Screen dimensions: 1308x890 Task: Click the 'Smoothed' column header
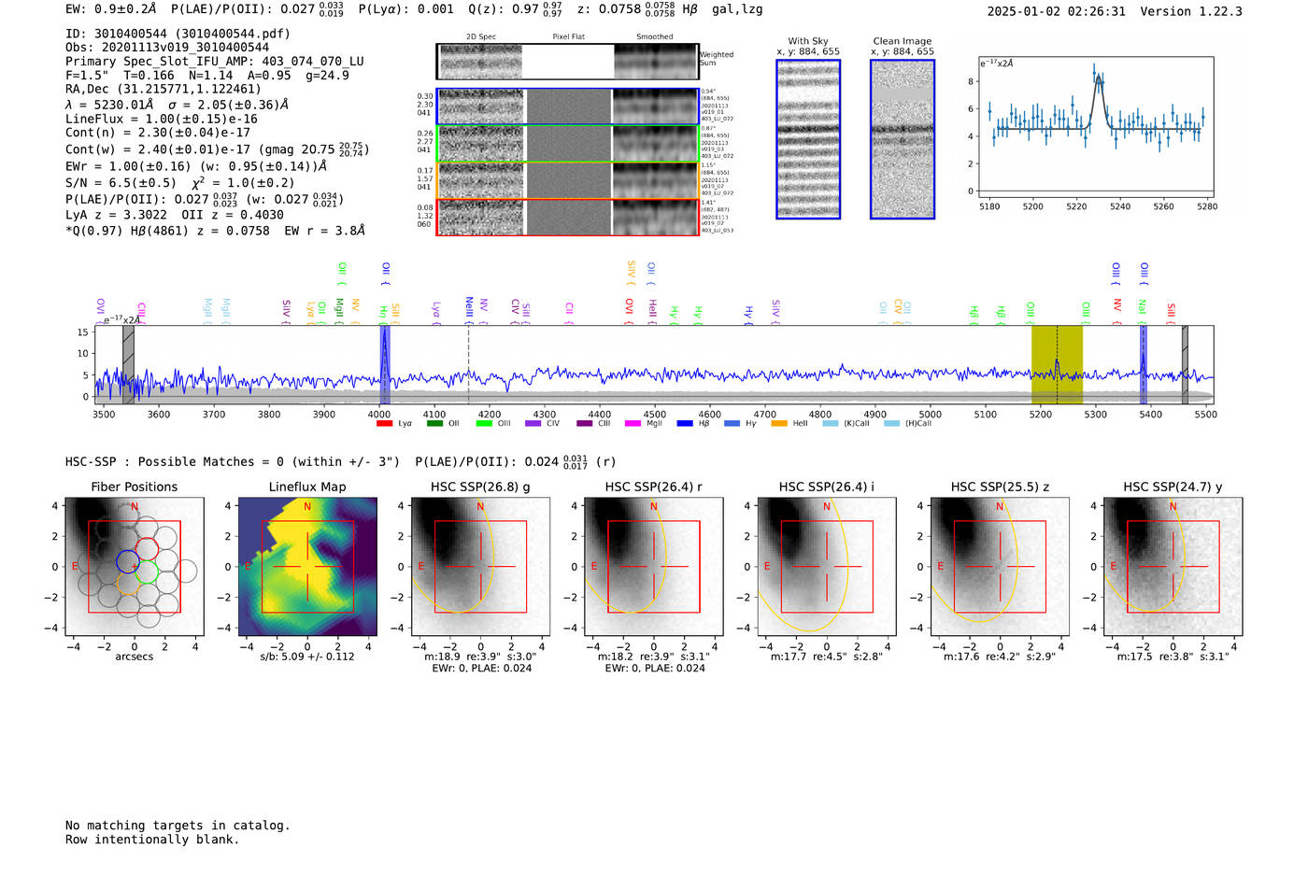[654, 37]
